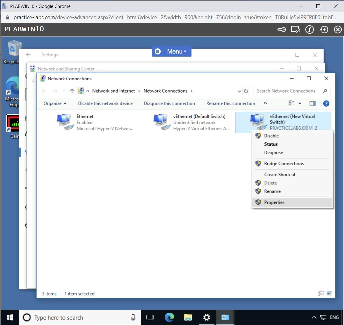
Task: Click the power reset icon in the session toolbar
Action: click(324, 30)
